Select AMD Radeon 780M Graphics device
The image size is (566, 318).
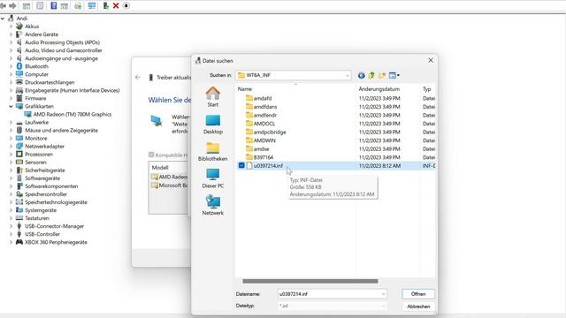tap(73, 114)
